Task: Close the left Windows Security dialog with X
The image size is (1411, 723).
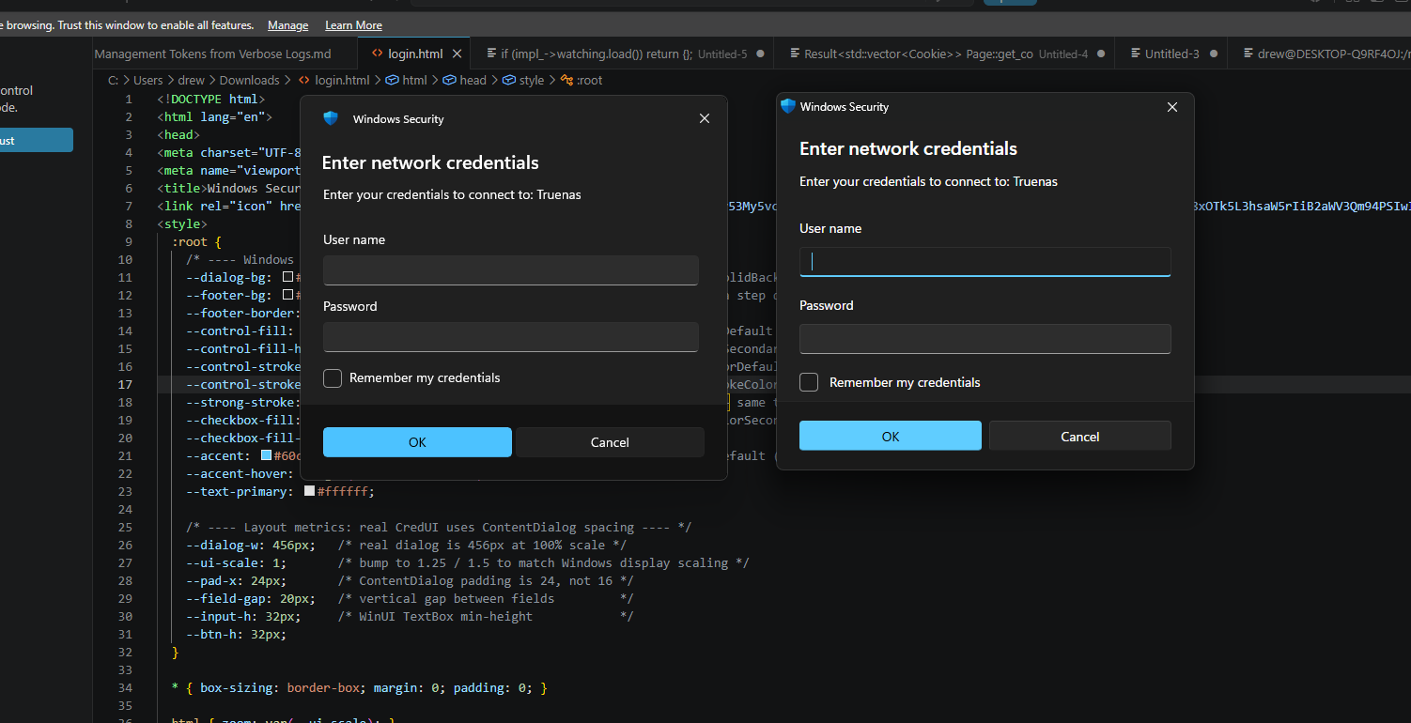Action: tap(705, 118)
